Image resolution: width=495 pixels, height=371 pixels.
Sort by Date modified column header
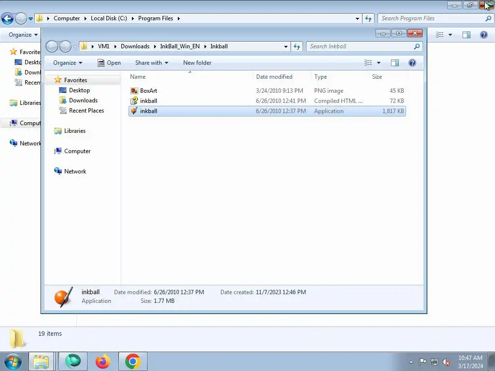tap(282, 77)
